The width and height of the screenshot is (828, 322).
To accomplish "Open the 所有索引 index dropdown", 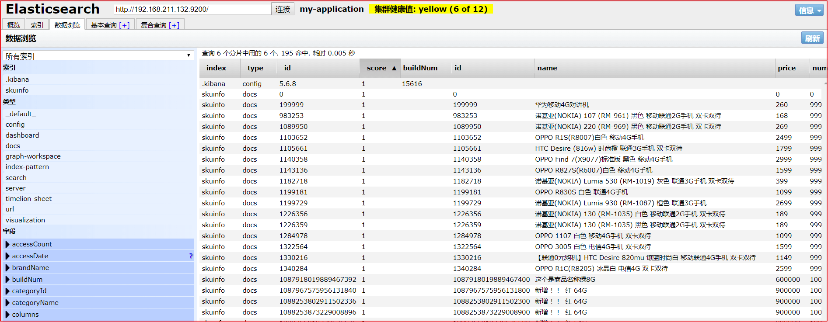I will point(98,55).
